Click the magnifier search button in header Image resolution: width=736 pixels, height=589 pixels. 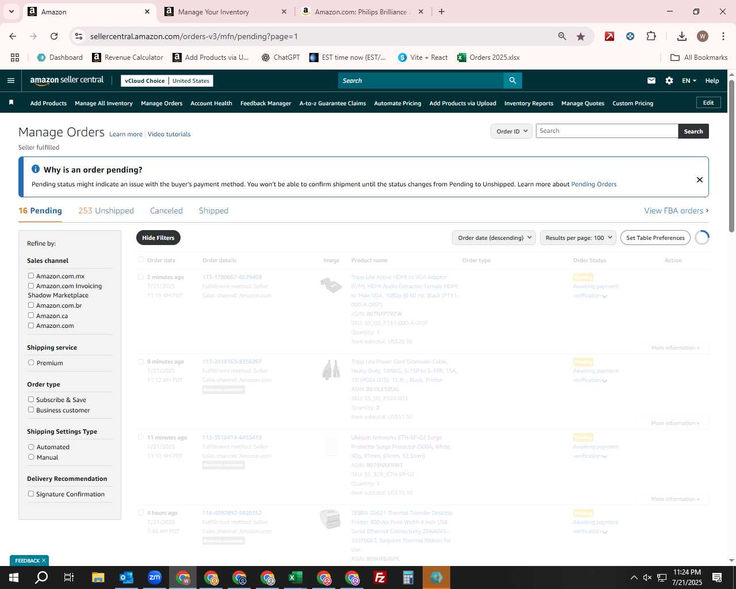512,81
